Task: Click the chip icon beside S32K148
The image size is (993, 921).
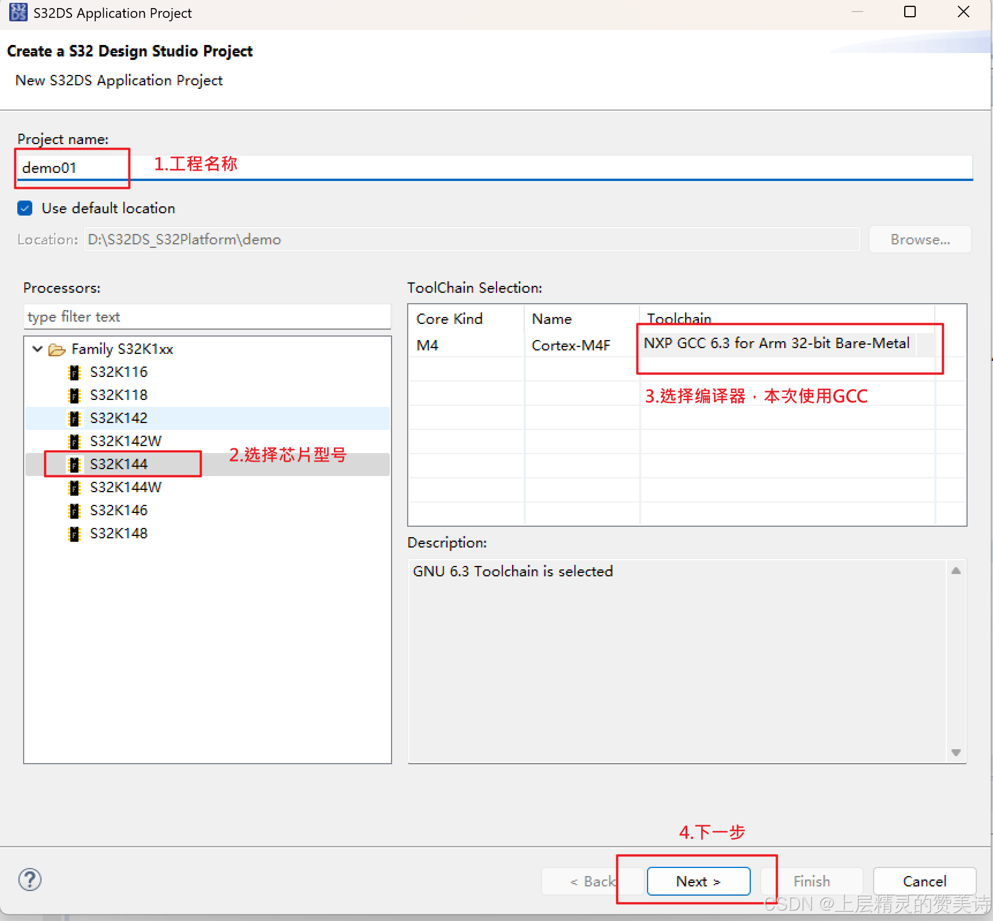Action: [x=74, y=534]
